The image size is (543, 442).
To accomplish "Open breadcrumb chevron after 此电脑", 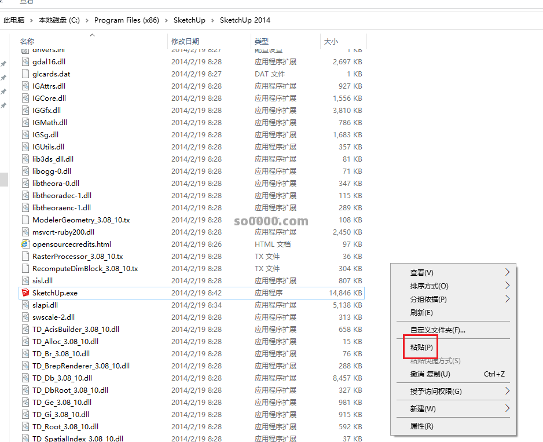I will coord(31,20).
